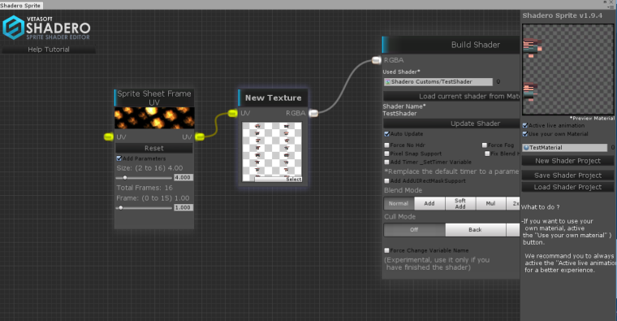
Task: Click the fire sprite sheet preview thumbnail
Action: pos(154,118)
